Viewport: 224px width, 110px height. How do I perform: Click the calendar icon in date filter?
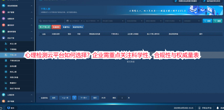pyautogui.click(x=68, y=21)
